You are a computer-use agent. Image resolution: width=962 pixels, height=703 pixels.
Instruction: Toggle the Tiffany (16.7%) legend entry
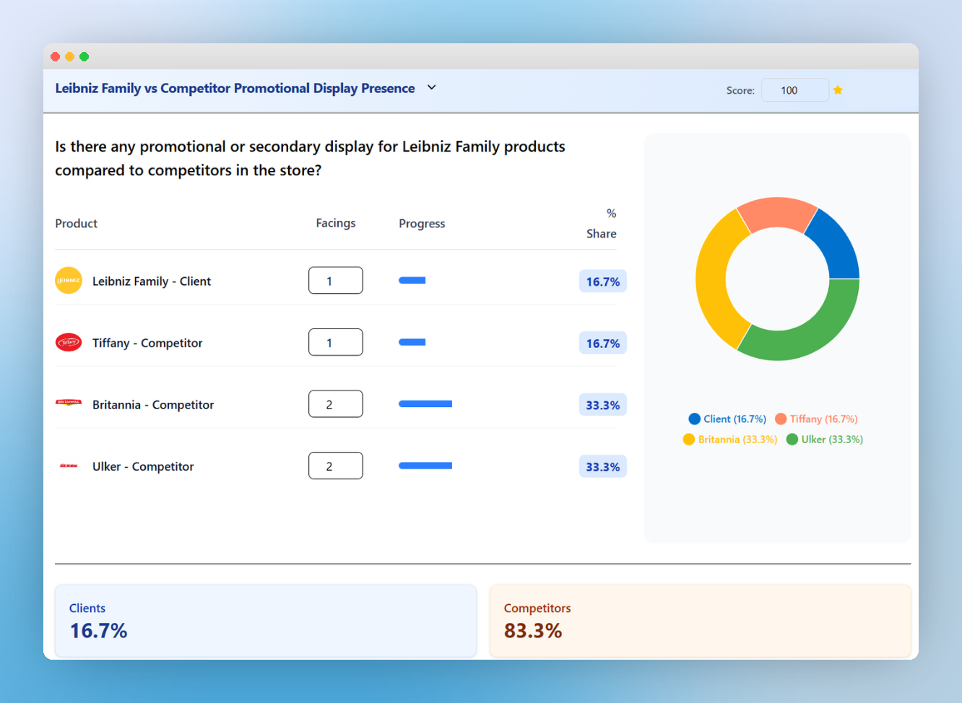click(816, 419)
